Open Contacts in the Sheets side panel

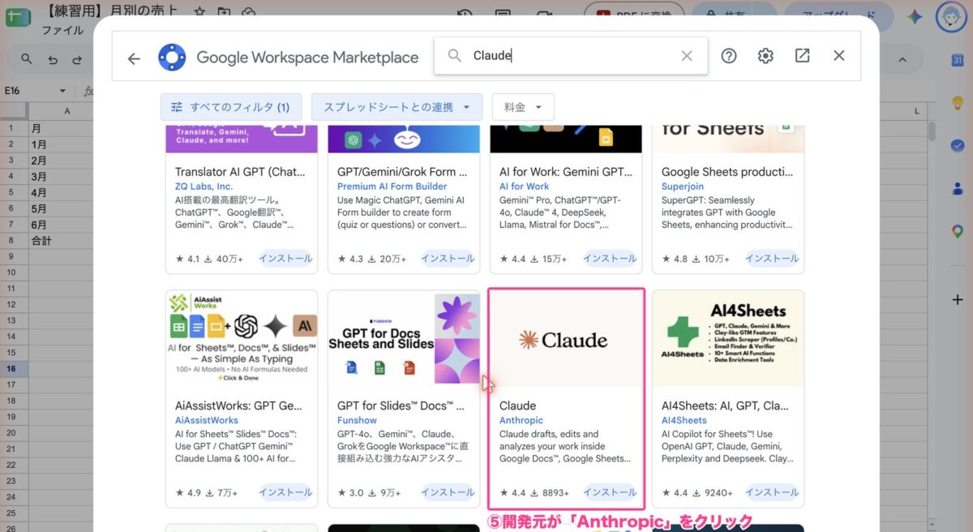click(x=957, y=187)
